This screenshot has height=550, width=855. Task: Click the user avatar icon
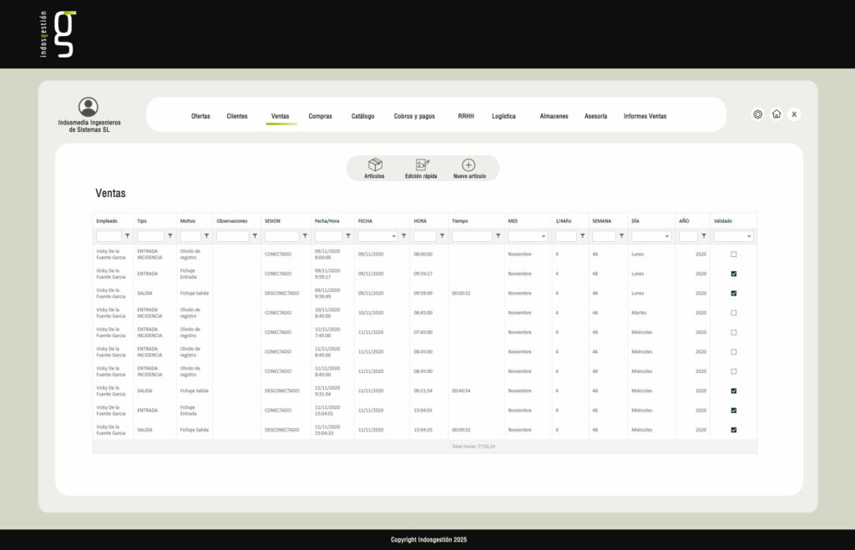pyautogui.click(x=89, y=107)
